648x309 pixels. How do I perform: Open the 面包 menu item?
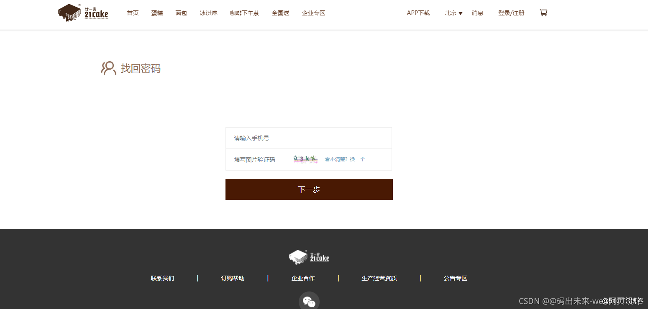tap(182, 13)
